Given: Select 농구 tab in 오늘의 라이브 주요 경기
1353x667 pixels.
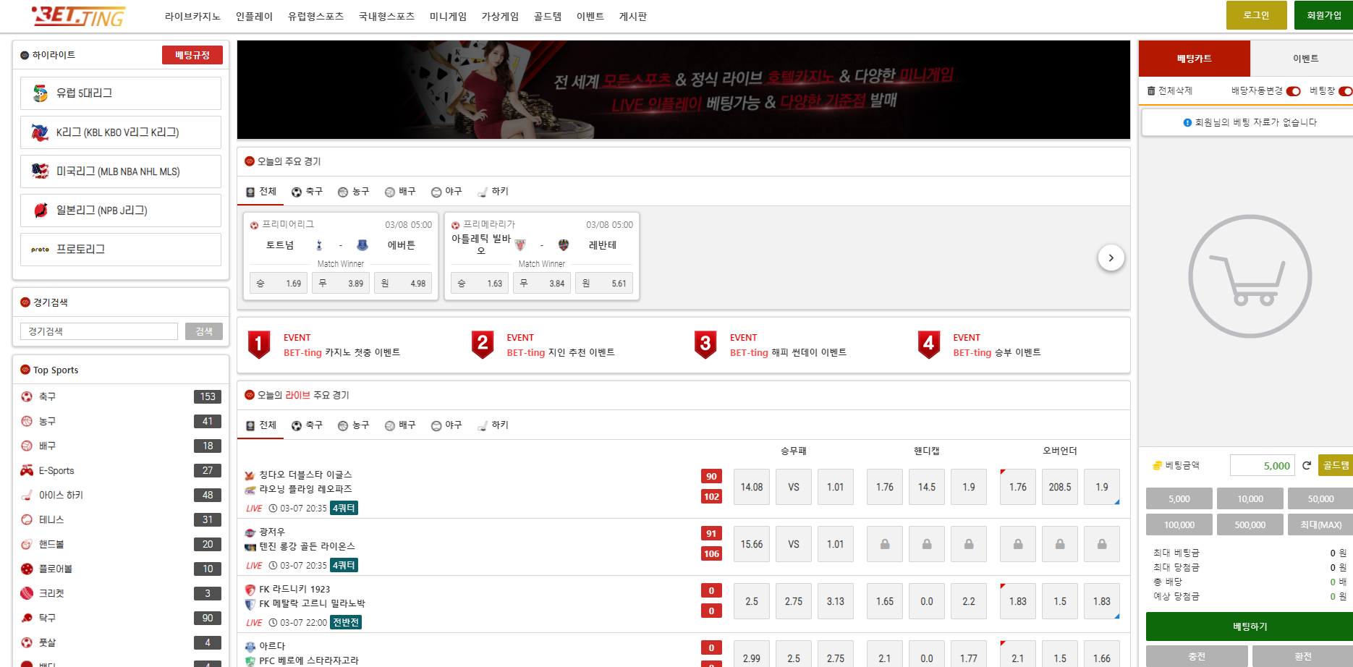Looking at the screenshot, I should point(353,425).
